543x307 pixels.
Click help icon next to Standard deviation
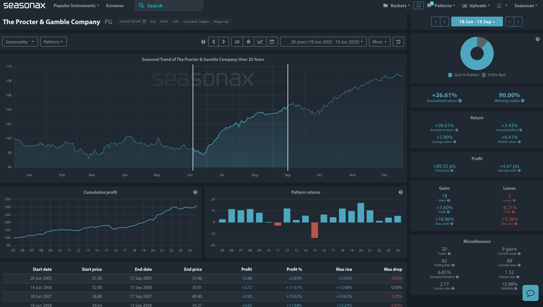457,277
